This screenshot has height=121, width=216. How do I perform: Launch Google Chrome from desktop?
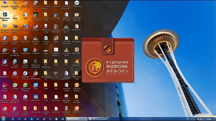coord(5,111)
